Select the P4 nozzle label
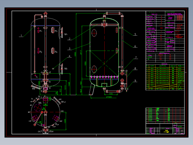The width and height of the screenshot is (193, 145). click(x=56, y=52)
